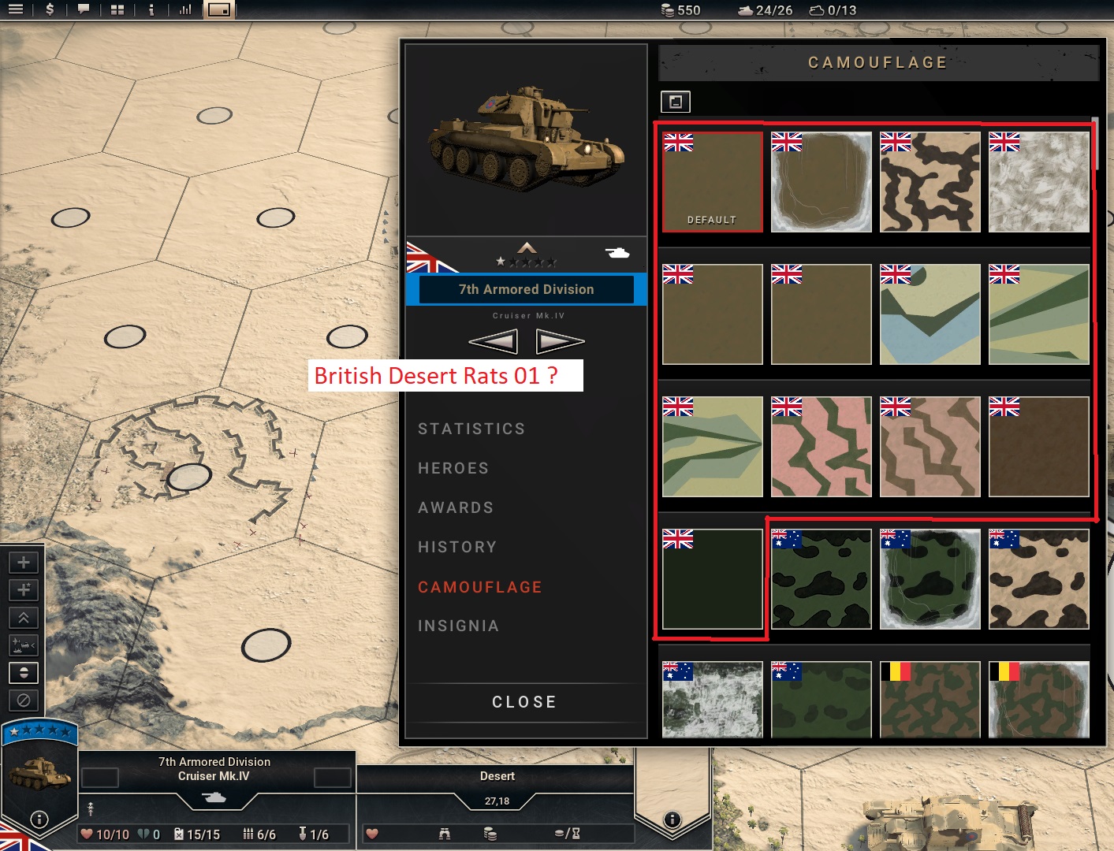Open the HEROES section
The width and height of the screenshot is (1114, 851).
coord(453,468)
